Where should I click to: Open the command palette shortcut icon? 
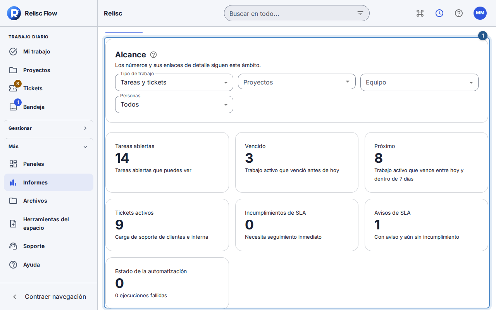point(420,13)
